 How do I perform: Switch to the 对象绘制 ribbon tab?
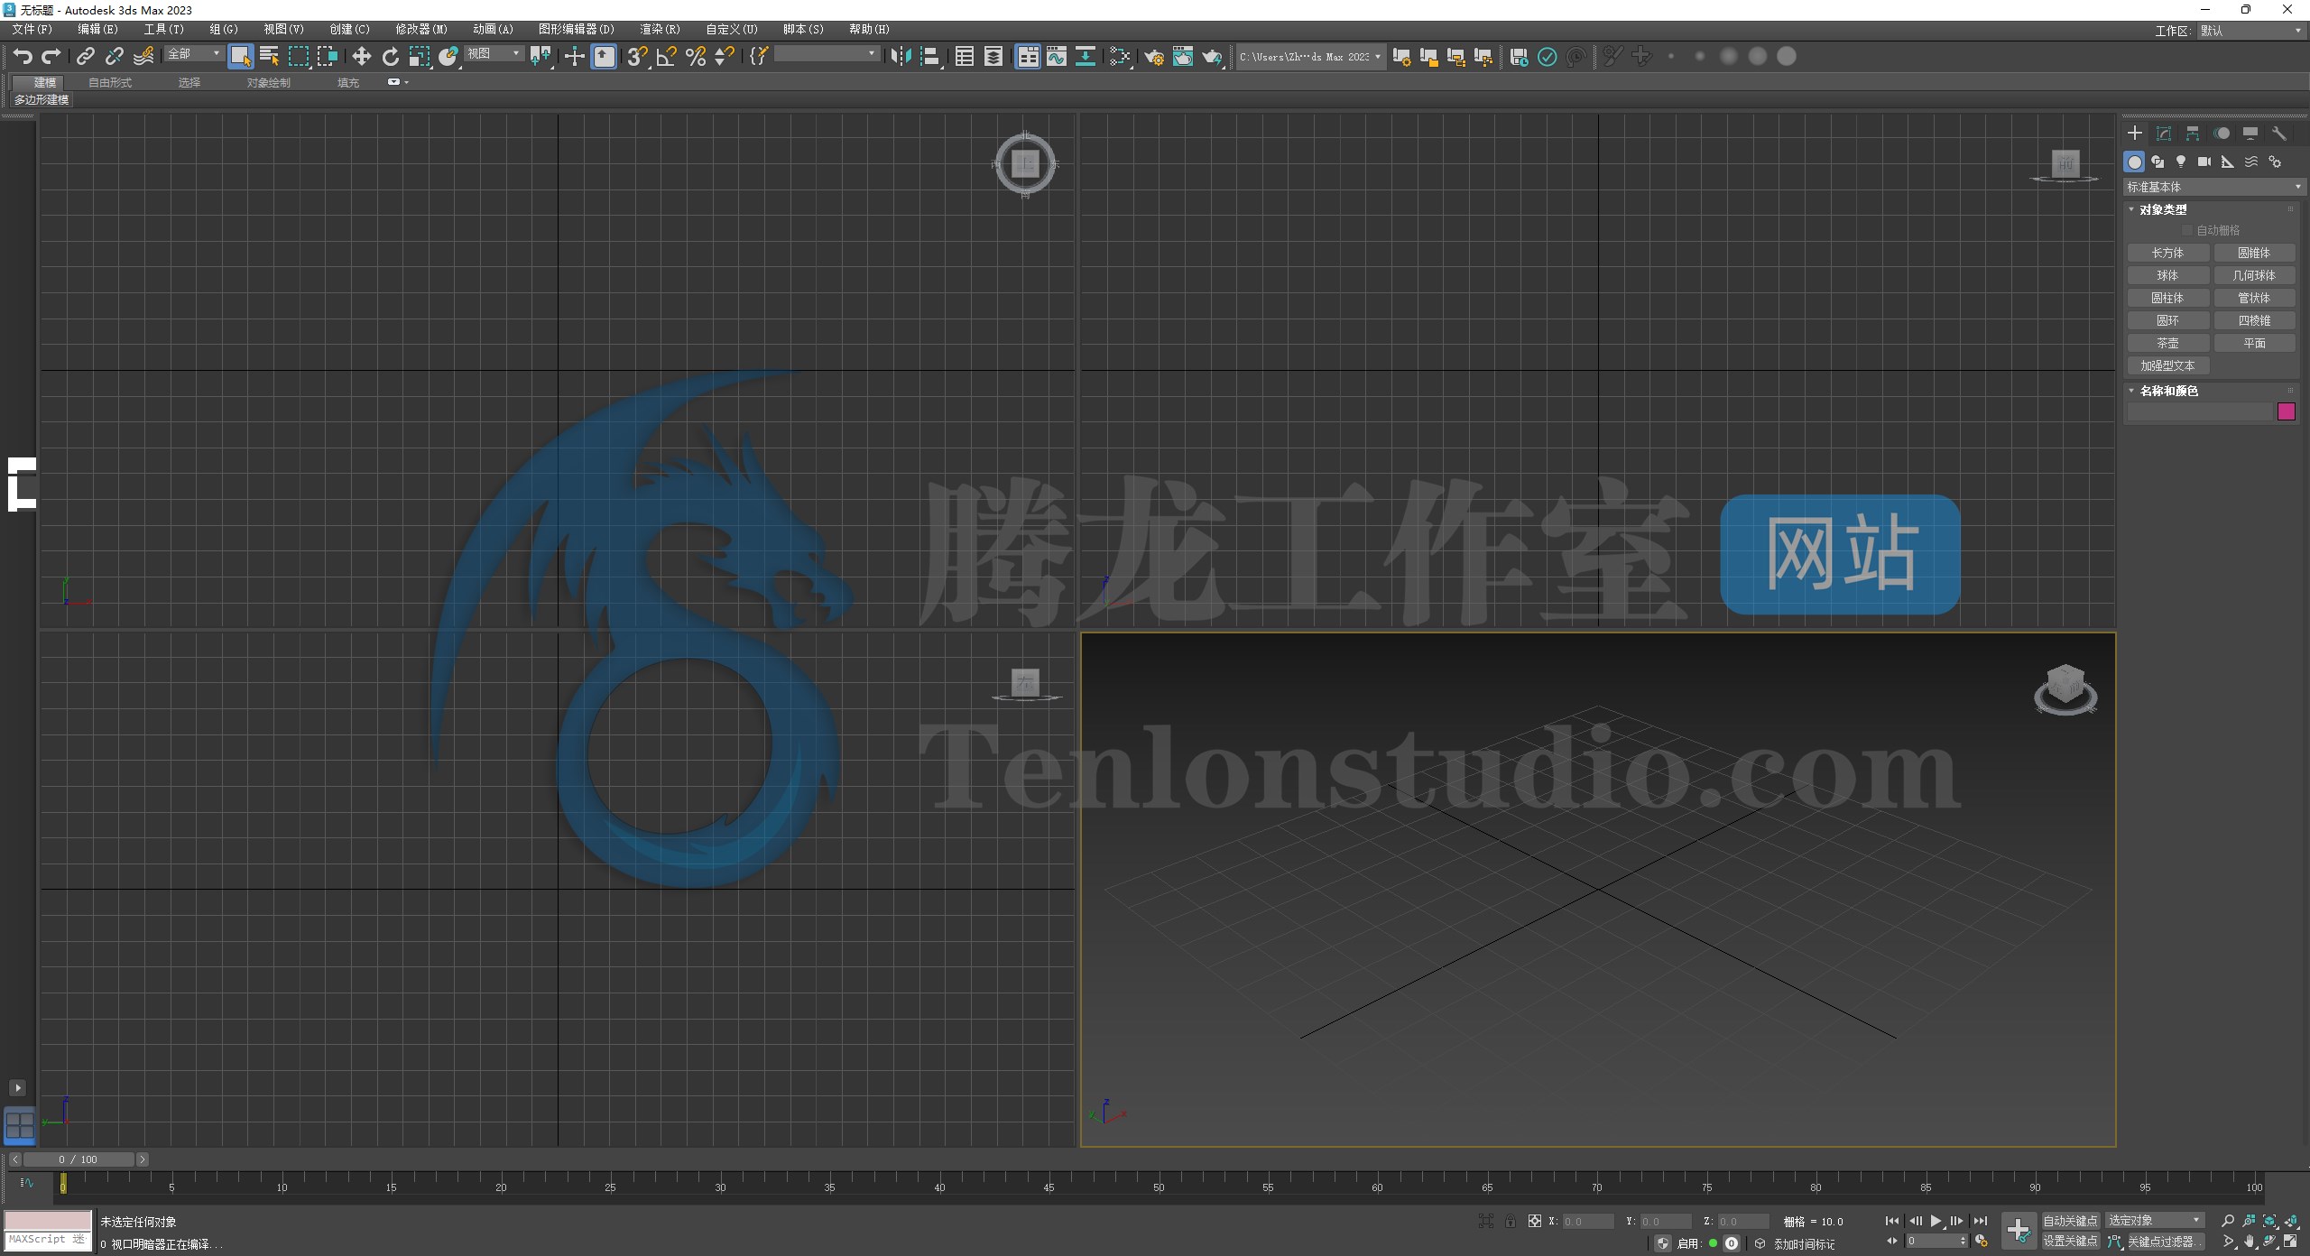point(269,83)
